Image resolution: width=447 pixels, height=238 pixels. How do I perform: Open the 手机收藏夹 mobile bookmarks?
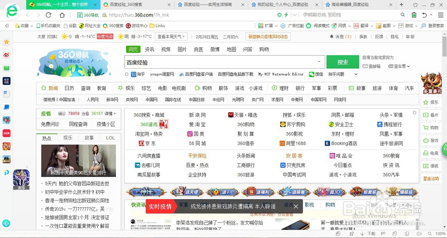click(48, 25)
